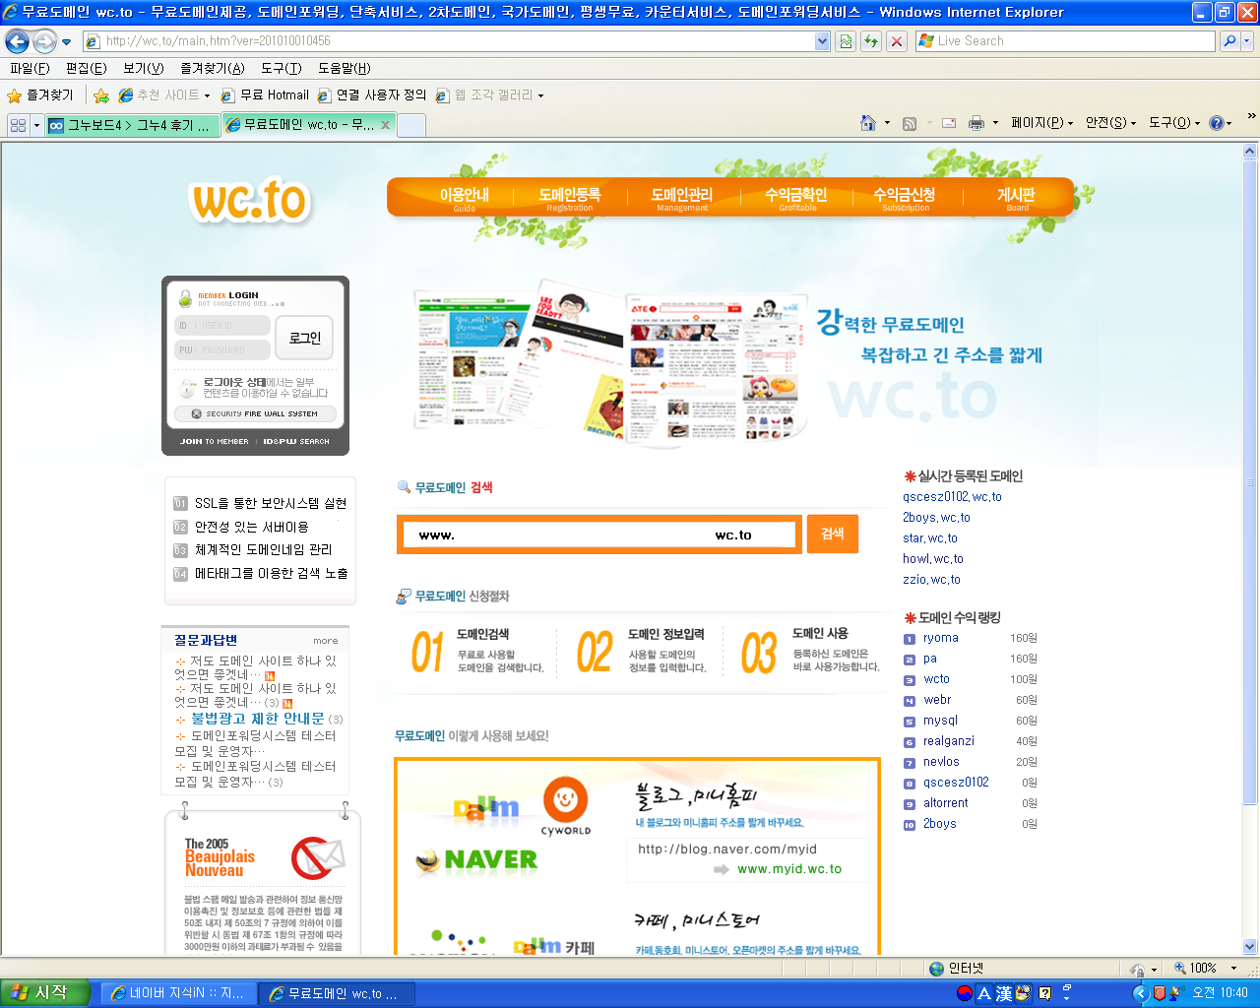Open the 즐겨찾기 favorites star button

(x=40, y=95)
